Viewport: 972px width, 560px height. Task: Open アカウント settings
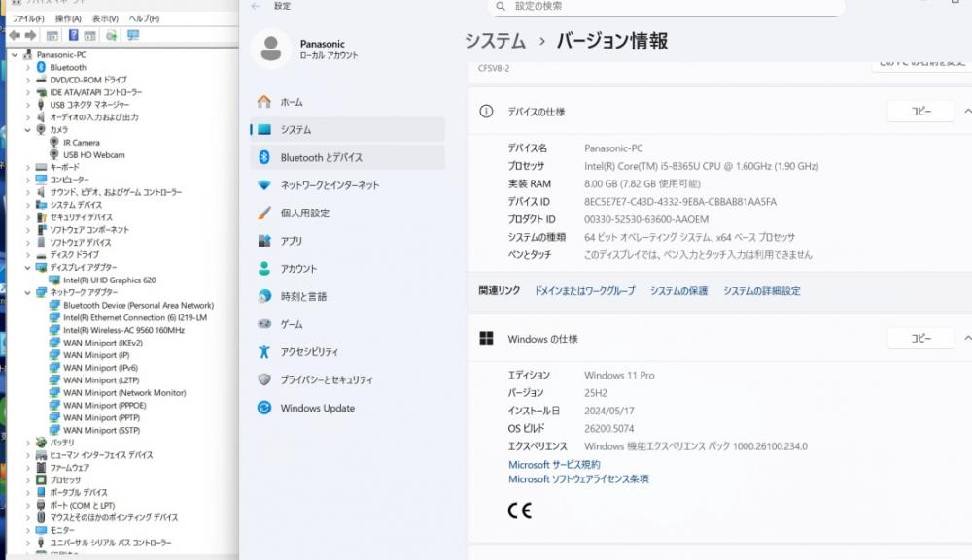tap(348, 269)
